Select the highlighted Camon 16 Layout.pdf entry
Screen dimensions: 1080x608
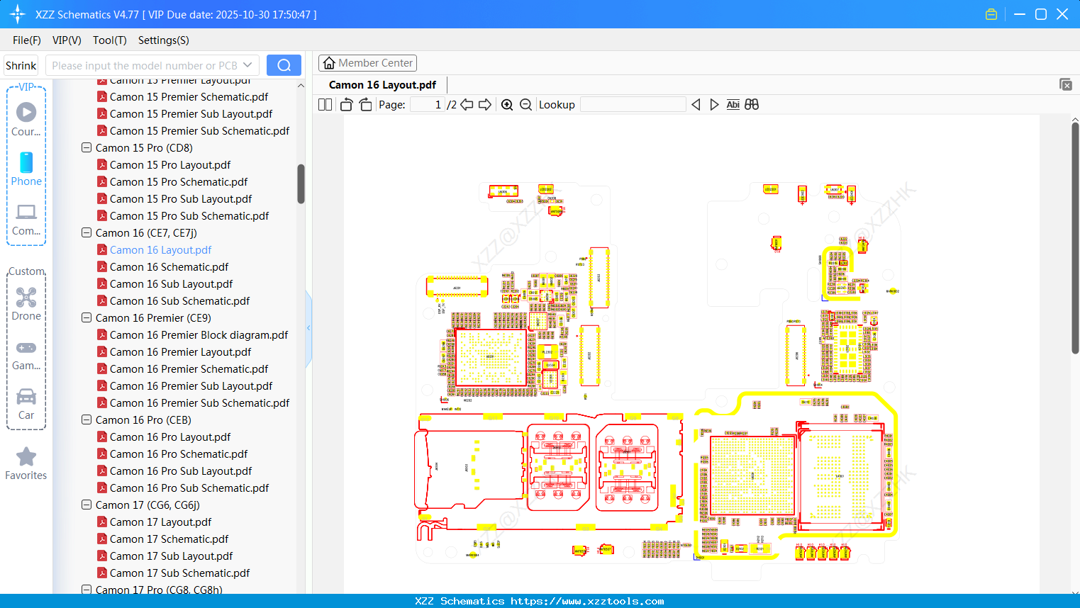(x=160, y=249)
